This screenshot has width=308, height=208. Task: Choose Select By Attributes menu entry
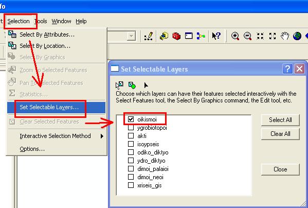click(57, 34)
